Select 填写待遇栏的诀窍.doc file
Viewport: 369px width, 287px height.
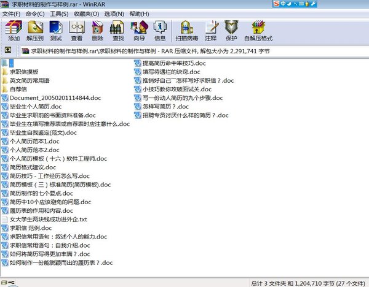pyautogui.click(x=167, y=72)
